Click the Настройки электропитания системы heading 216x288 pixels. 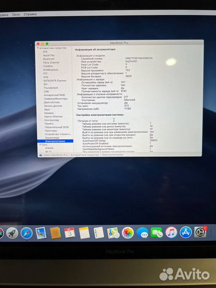click(x=100, y=115)
